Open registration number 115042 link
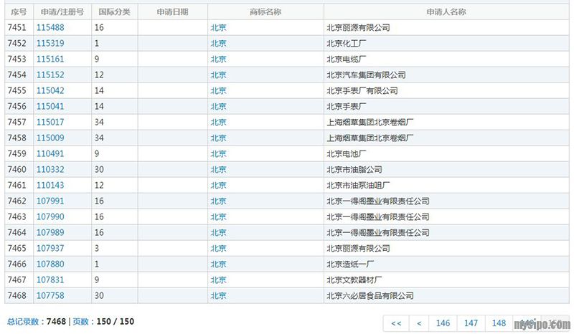574x334 pixels. 50,90
